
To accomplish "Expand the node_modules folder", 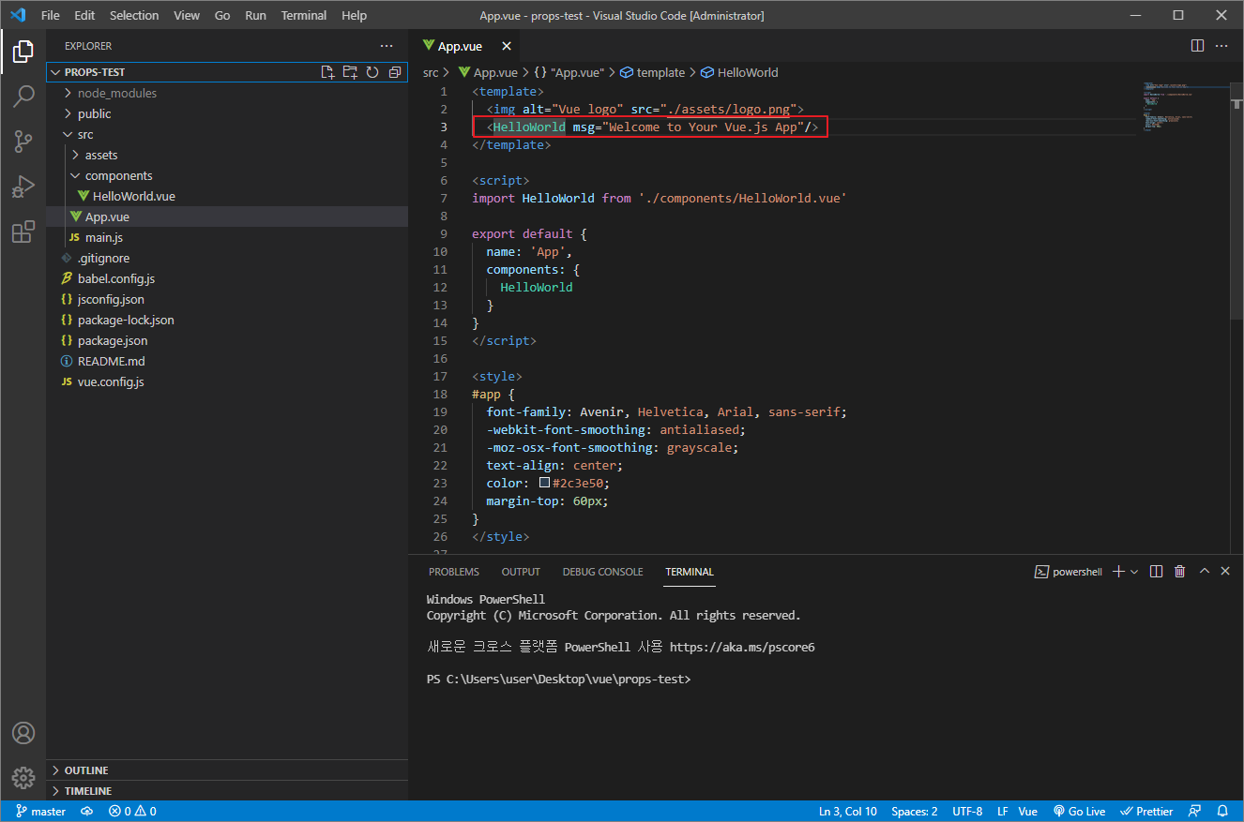I will 227,93.
